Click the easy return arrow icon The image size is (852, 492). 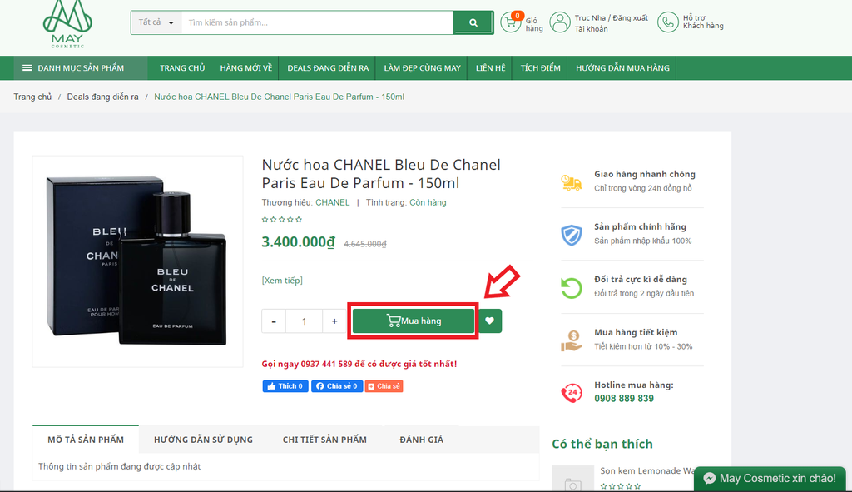[571, 287]
